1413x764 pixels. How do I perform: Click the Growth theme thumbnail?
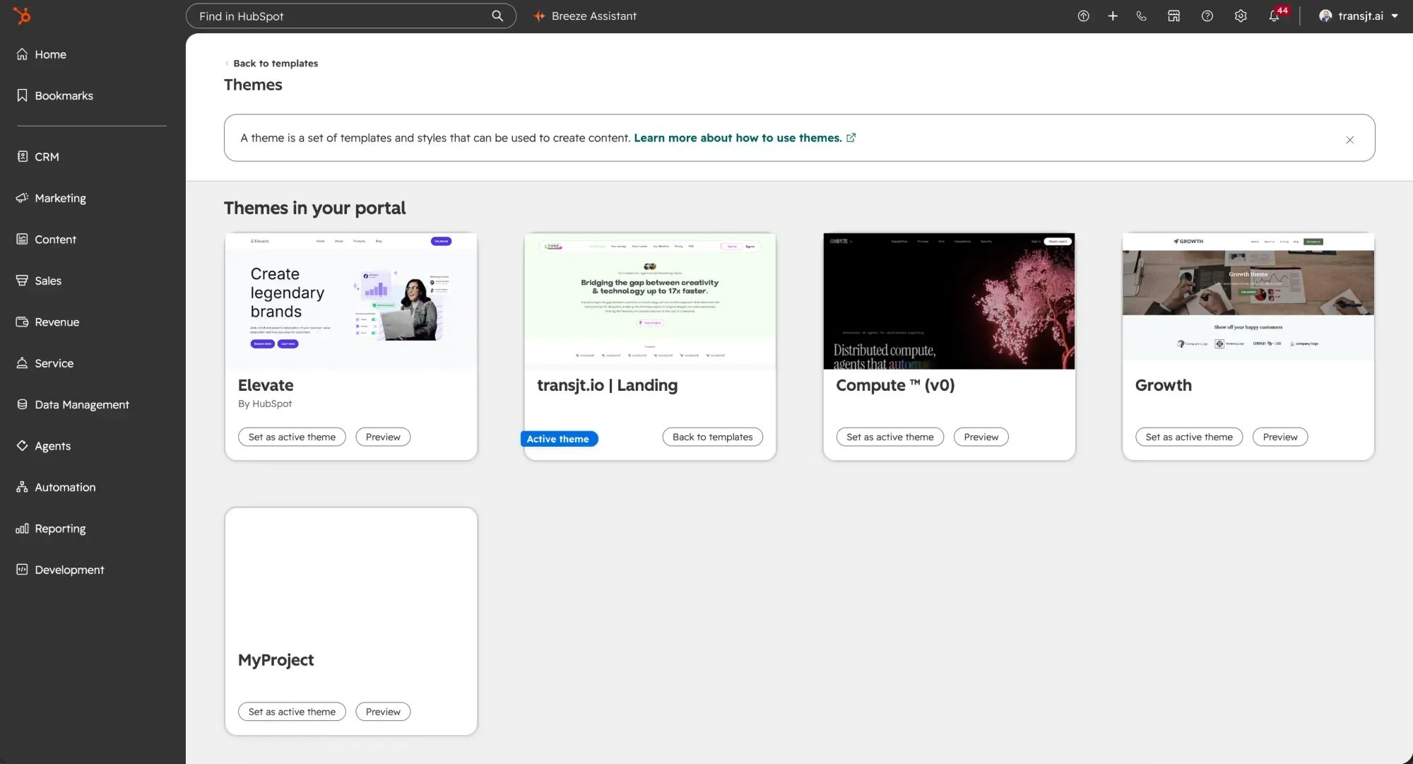point(1248,298)
